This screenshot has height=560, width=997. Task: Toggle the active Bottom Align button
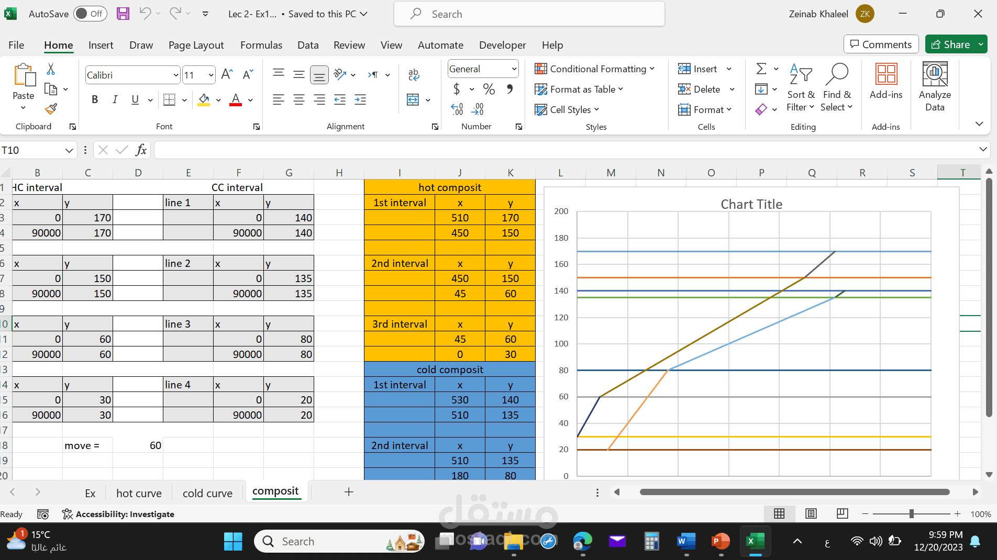click(319, 75)
